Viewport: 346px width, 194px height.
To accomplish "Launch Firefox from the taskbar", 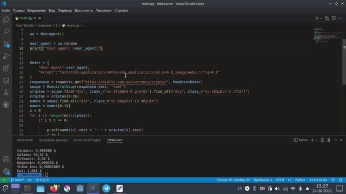I will click(x=54, y=189).
